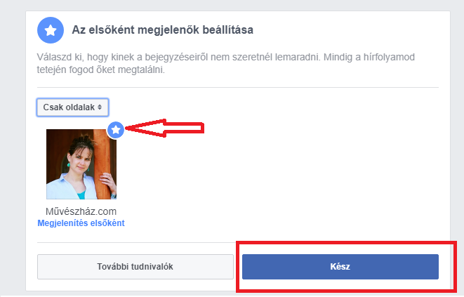
Task: Open the Csak oldalak filter dropdown
Action: 73,107
